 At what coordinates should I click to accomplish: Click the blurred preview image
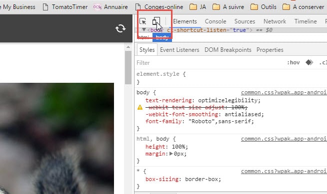(57, 139)
